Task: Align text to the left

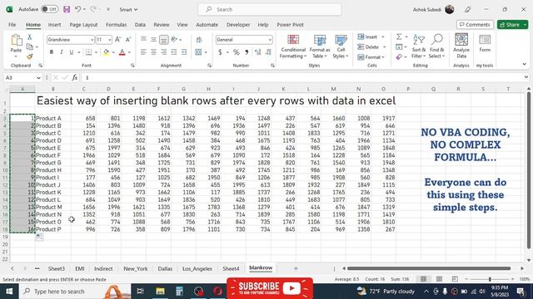Action: click(143, 52)
